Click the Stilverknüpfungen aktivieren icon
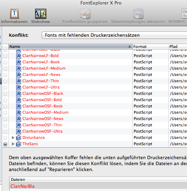The width and height of the screenshot is (187, 191). [138, 14]
